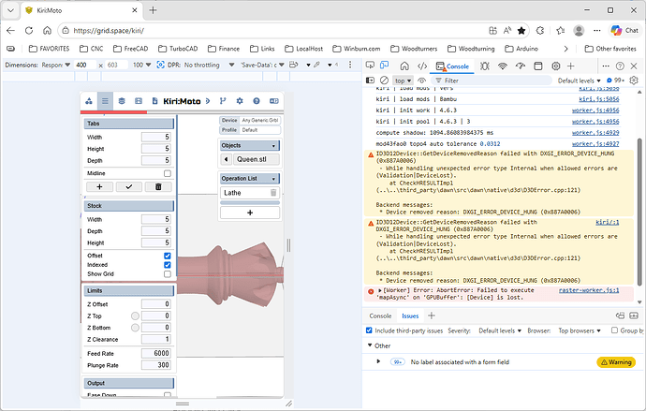Collapse the Objects panel dropdown
The image size is (646, 411).
point(273,146)
